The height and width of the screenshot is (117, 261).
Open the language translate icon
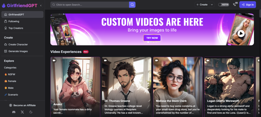point(235,5)
